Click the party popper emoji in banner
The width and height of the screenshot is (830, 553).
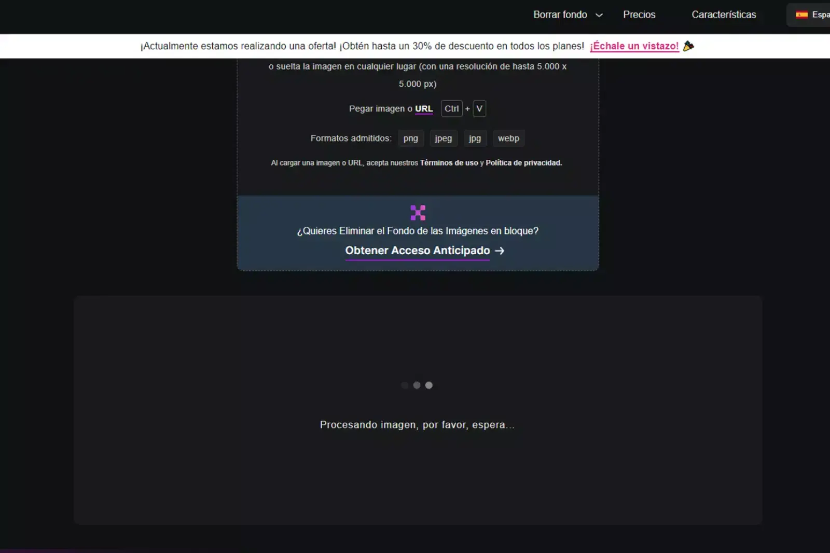[688, 46]
